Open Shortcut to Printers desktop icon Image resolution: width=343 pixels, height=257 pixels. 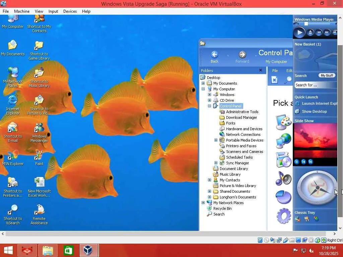pyautogui.click(x=13, y=187)
